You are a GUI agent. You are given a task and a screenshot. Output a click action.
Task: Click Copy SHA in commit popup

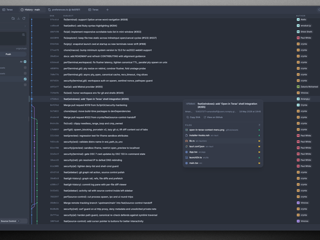click(193, 117)
